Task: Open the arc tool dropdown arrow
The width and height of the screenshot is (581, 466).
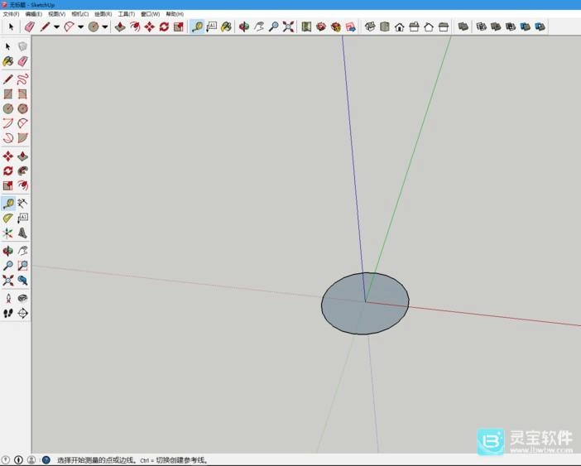Action: (x=80, y=26)
